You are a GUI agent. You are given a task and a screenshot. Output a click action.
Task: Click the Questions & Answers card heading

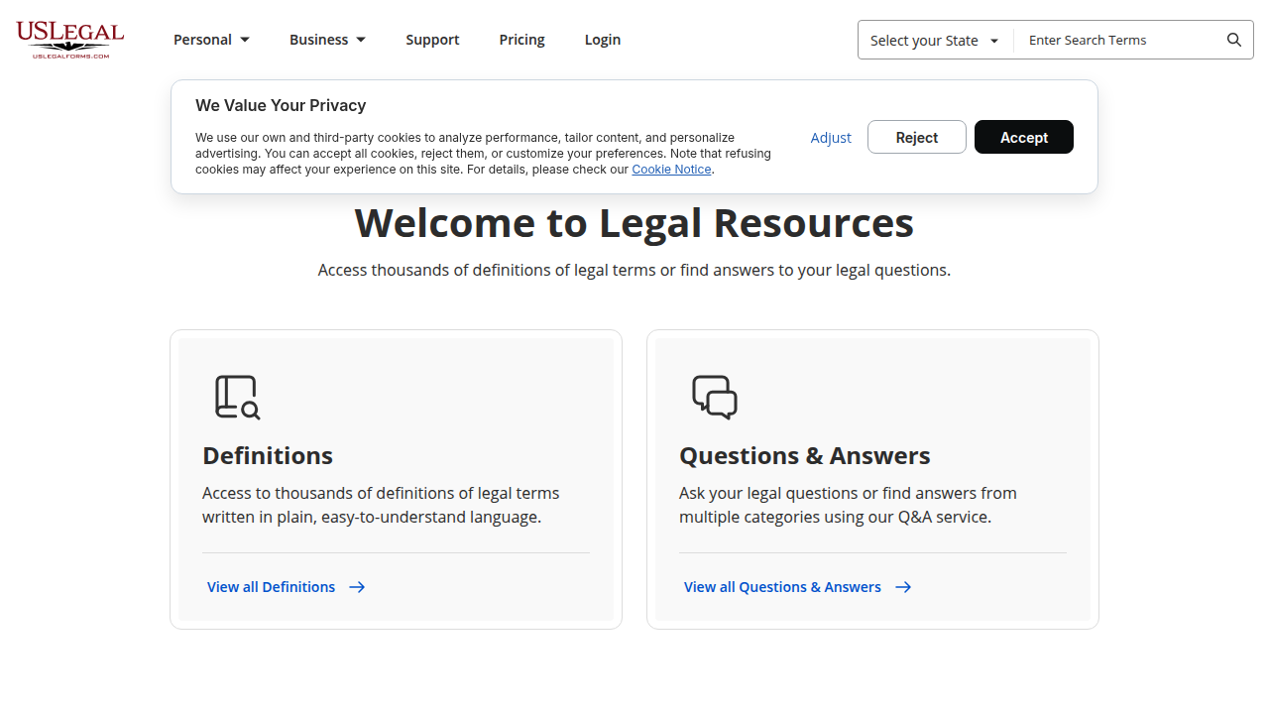click(x=805, y=455)
